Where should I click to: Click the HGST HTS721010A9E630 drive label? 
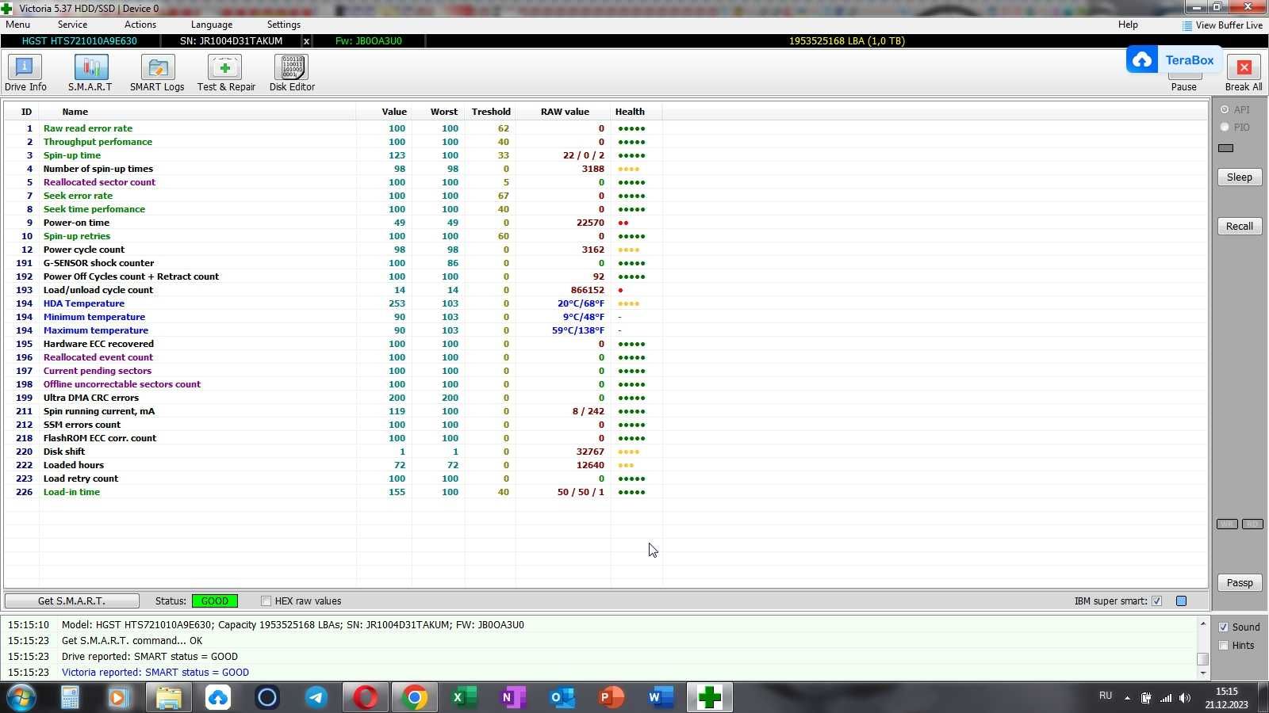pyautogui.click(x=79, y=41)
